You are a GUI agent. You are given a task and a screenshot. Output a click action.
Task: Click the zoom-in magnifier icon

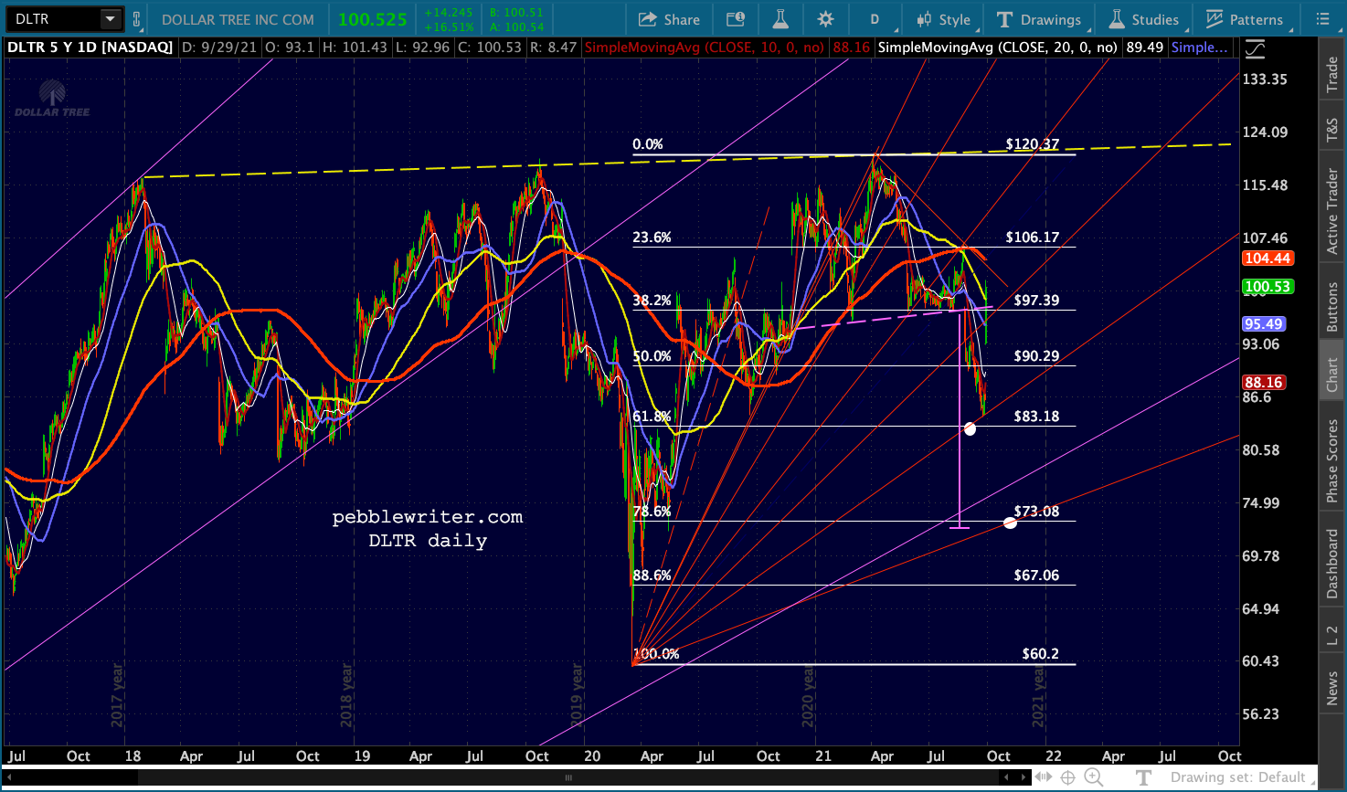tap(1093, 778)
